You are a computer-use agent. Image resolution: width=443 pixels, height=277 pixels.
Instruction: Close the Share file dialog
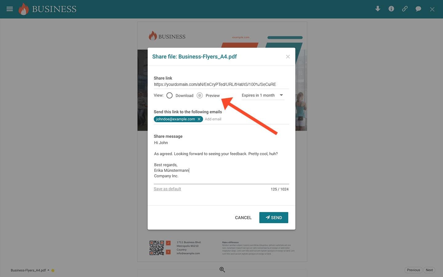[288, 57]
